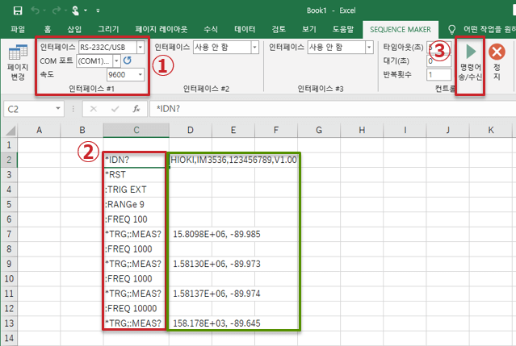Viewport: 516px width, 346px height.
Task: Click the Redo arrow icon
Action: click(x=57, y=10)
